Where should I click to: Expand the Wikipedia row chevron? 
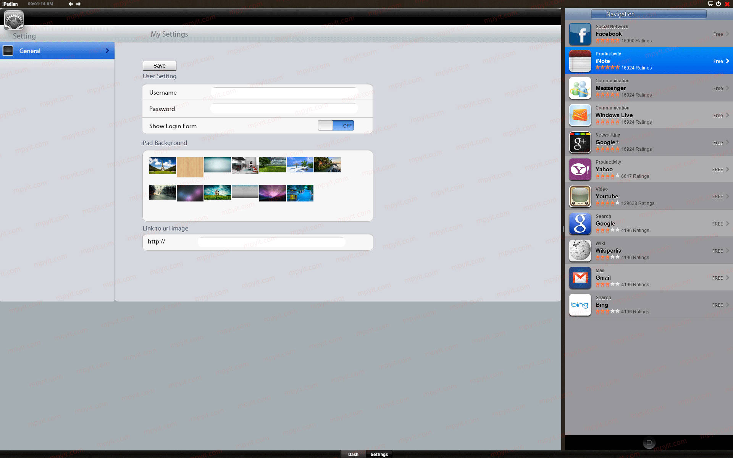728,251
